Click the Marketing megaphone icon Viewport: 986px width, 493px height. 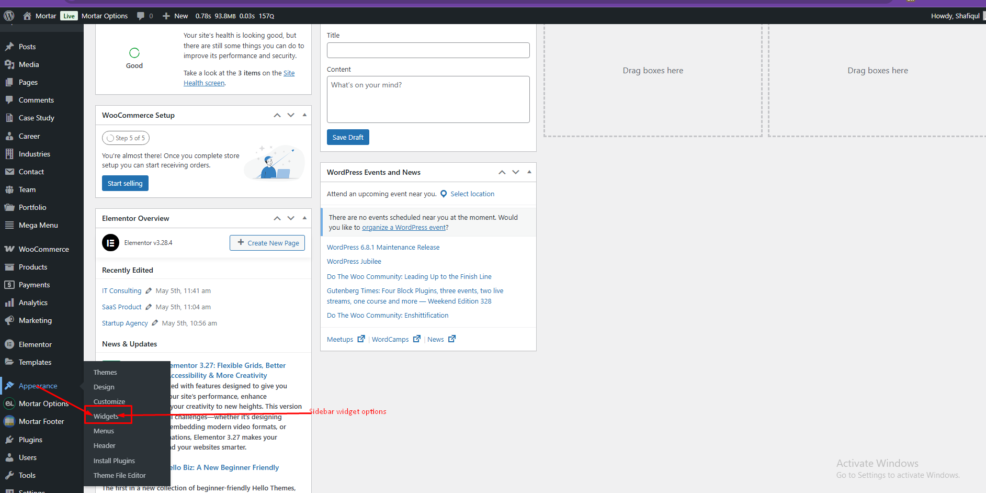(9, 320)
